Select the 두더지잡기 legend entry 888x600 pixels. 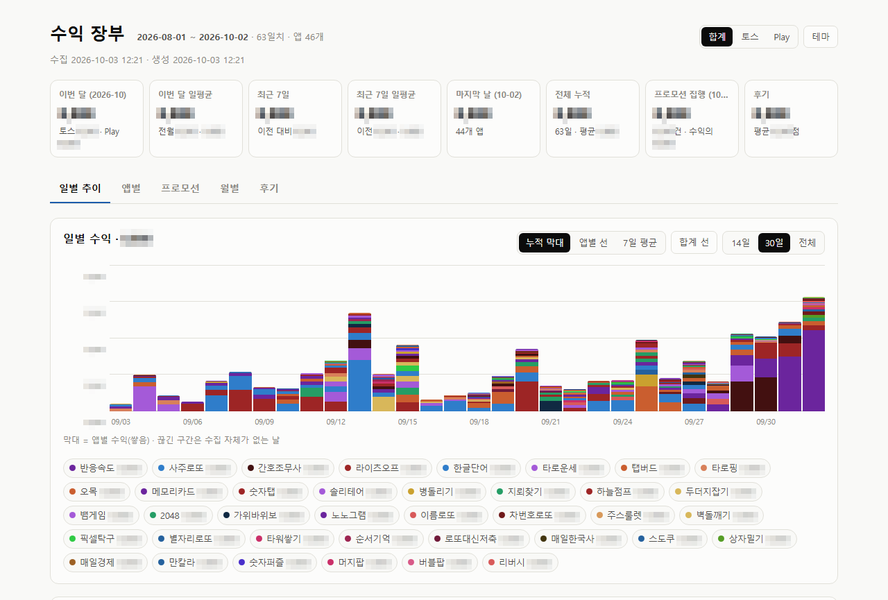coord(715,492)
